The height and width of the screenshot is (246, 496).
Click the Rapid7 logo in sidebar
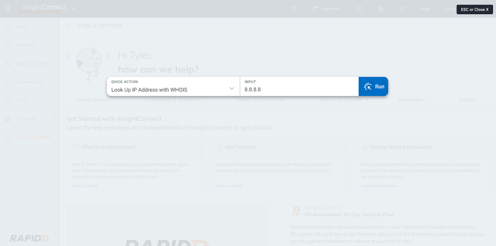29,238
